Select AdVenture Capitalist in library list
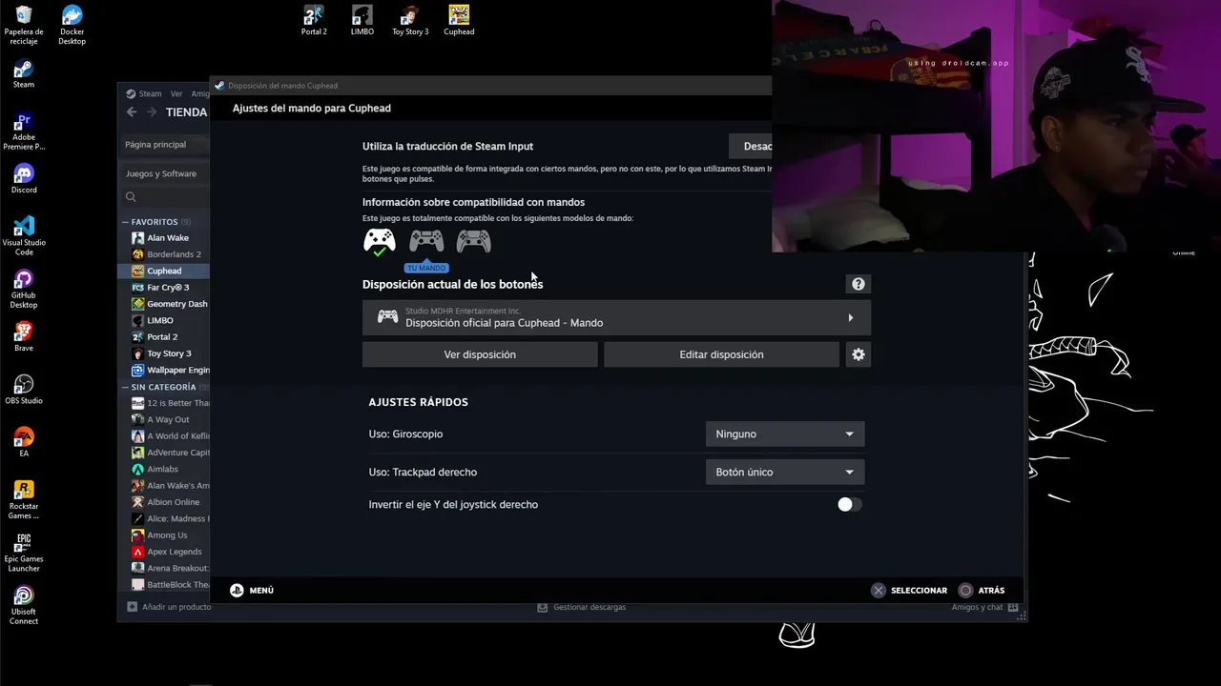Viewport: 1221px width, 686px height. click(x=164, y=453)
